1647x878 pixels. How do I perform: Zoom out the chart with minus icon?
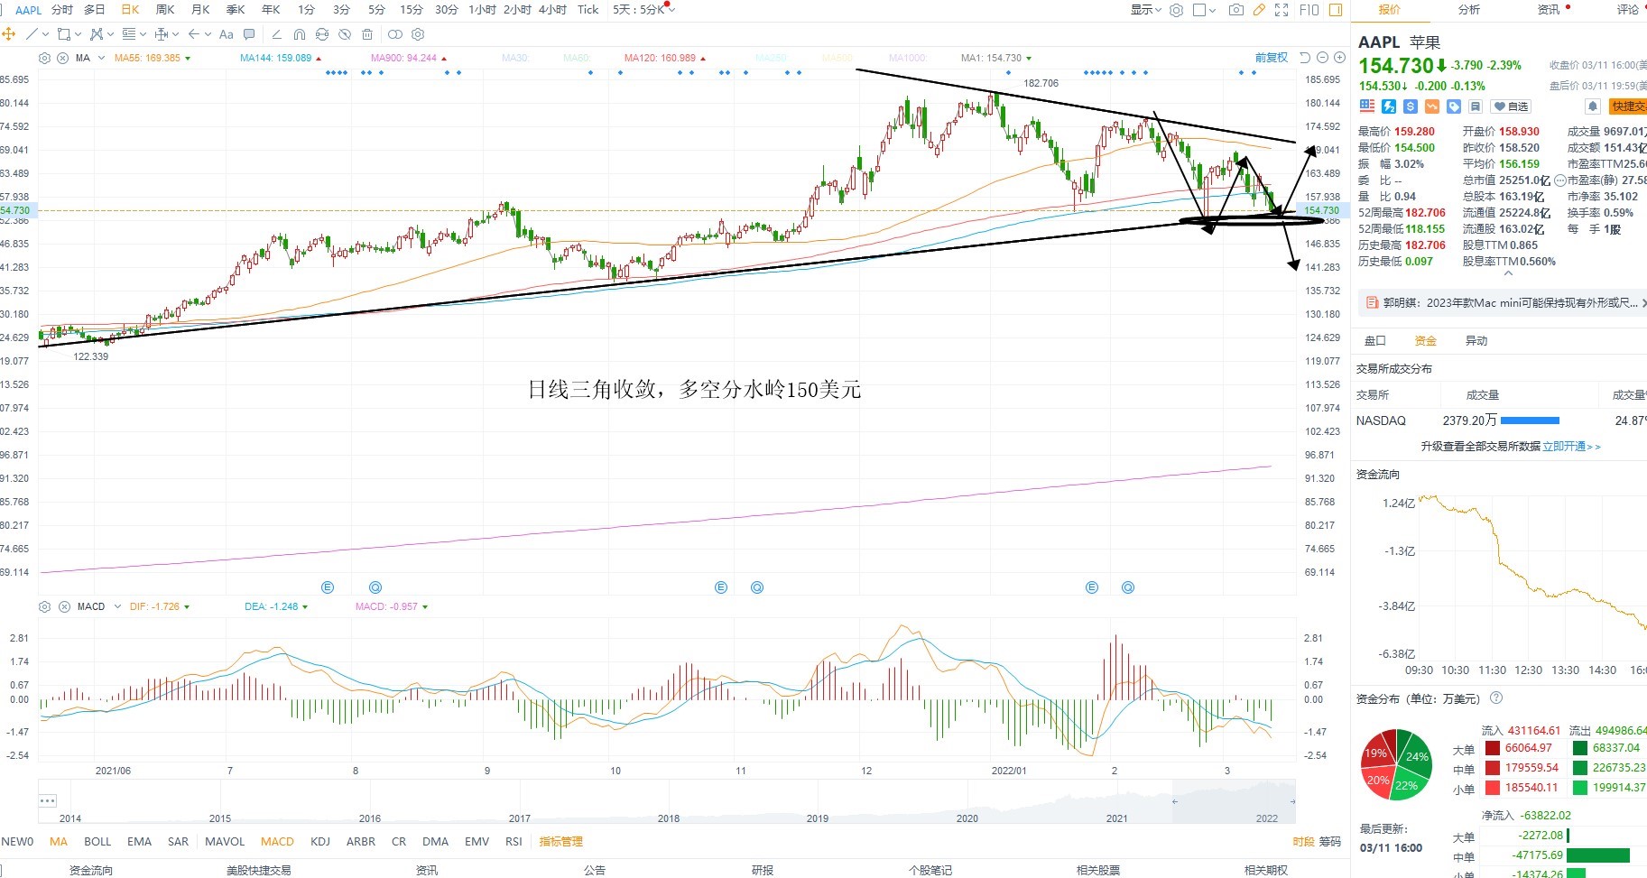click(1323, 58)
